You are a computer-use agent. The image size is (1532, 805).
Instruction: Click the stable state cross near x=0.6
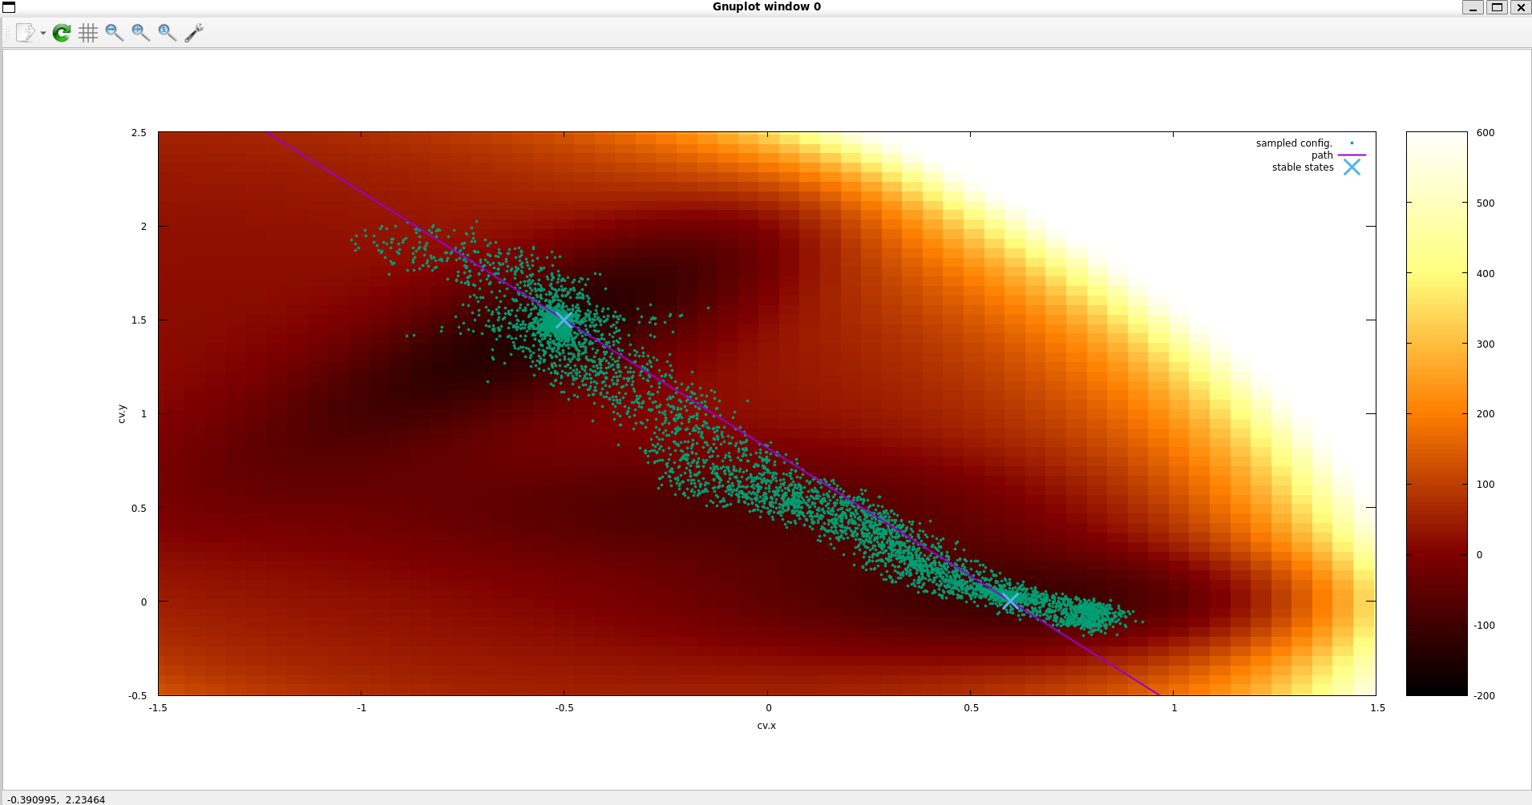[x=1011, y=601]
